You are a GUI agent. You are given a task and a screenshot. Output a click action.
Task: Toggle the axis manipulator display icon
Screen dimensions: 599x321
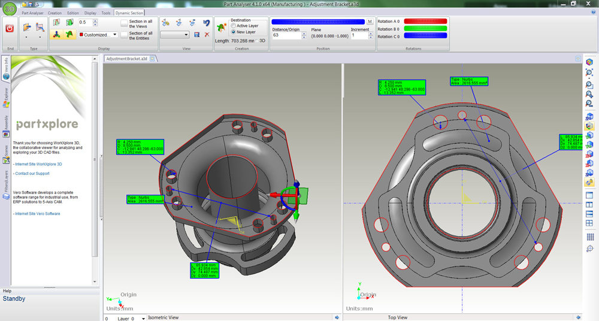click(56, 34)
